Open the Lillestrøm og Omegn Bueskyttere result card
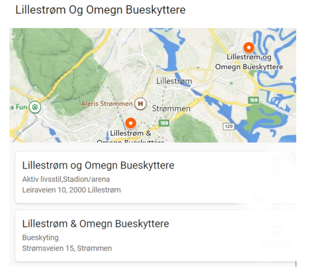310x276 pixels. pyautogui.click(x=156, y=177)
